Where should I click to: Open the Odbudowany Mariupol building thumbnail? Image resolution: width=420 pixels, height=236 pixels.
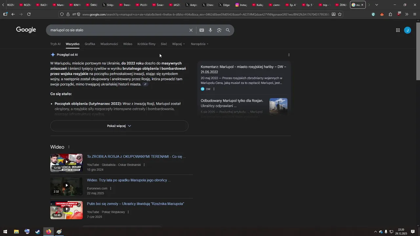coord(278,107)
